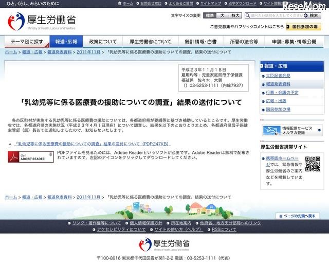This screenshot has width=329, height=262.
Task: Click the QR code for the mobile site
Action: coord(313,164)
